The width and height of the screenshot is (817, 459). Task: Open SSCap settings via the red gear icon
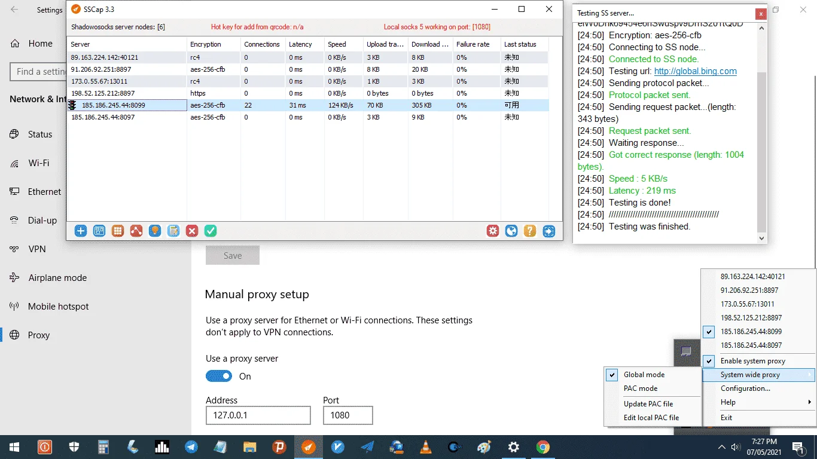493,231
